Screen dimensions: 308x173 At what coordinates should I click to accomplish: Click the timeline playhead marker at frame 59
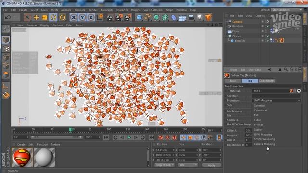70,129
